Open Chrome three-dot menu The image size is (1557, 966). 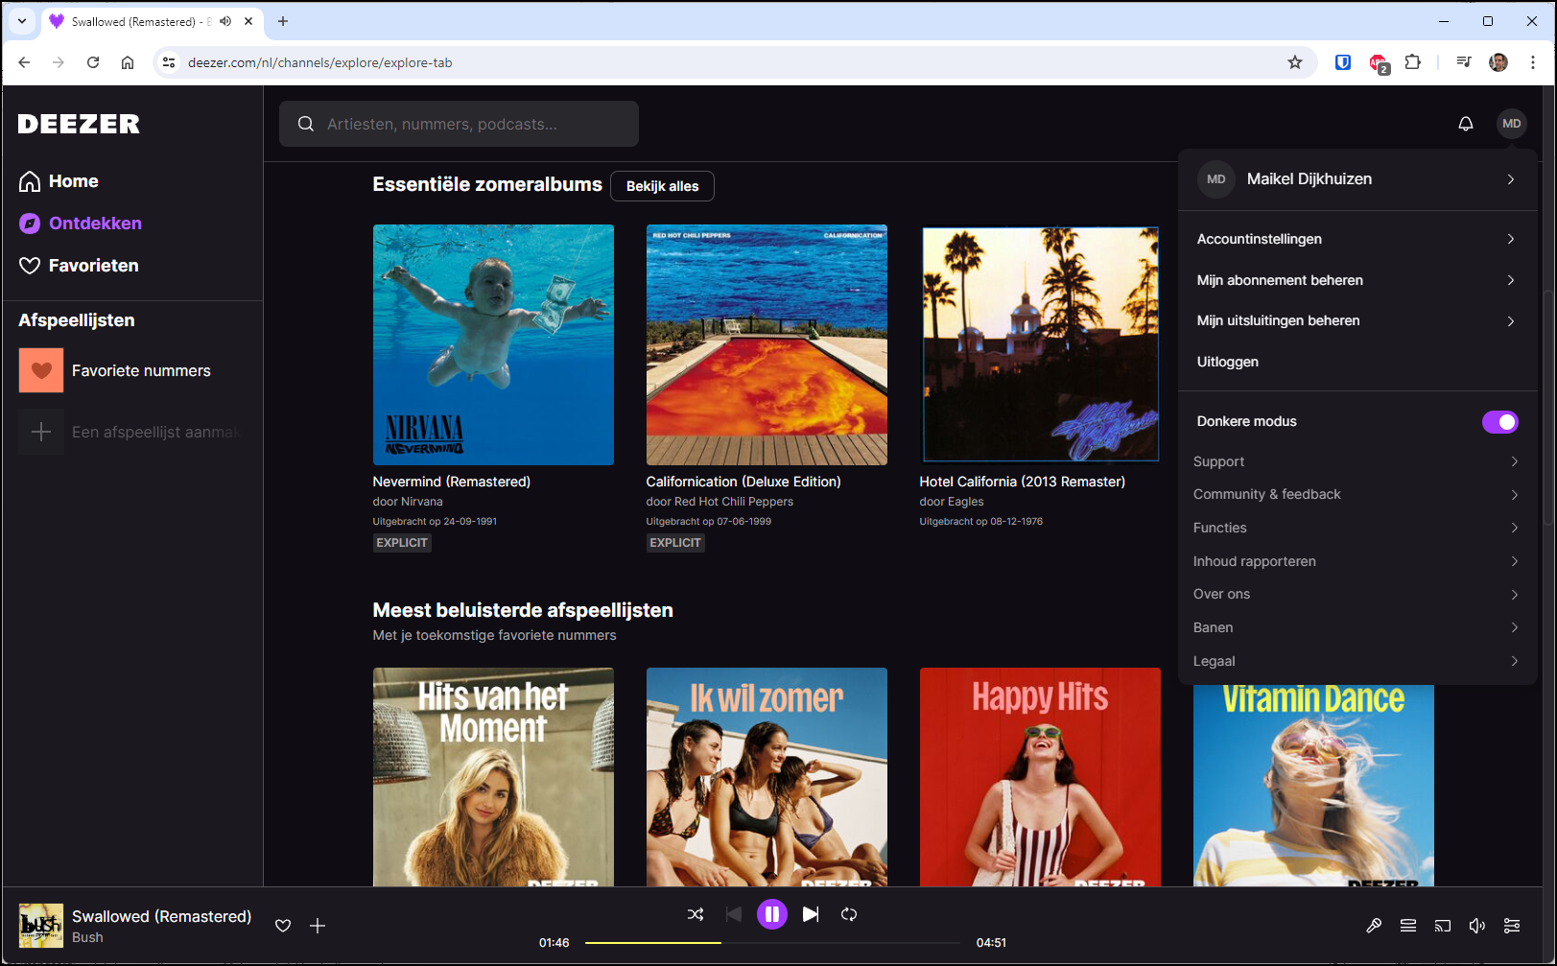(1533, 62)
